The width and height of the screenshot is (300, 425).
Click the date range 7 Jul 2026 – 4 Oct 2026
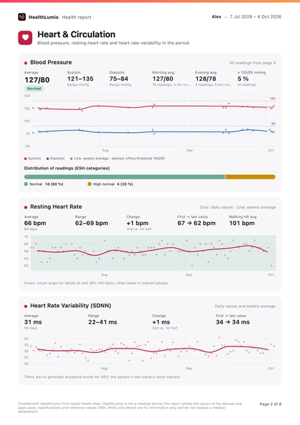coord(256,17)
